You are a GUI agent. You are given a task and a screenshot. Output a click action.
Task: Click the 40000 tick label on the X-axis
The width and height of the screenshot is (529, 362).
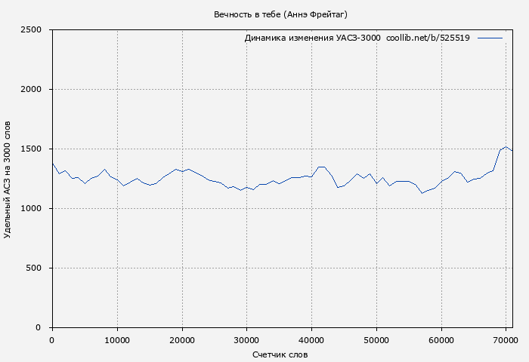(311, 340)
